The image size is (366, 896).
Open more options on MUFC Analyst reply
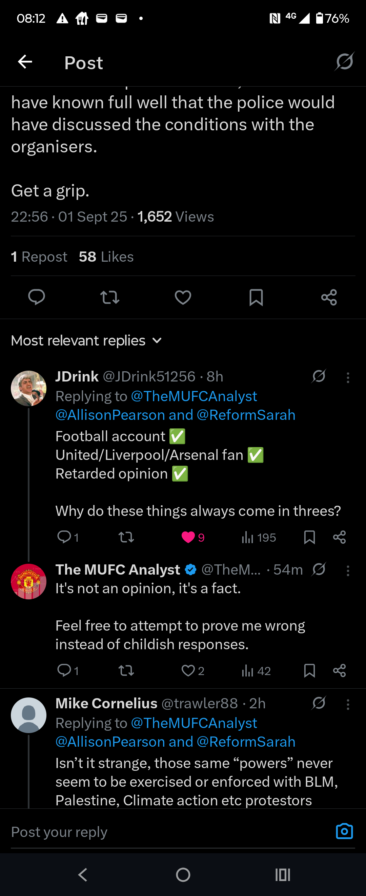[348, 571]
